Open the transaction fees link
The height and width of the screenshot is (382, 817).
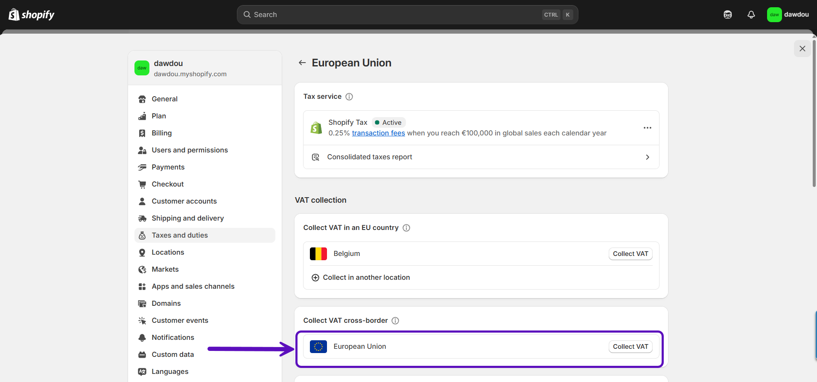[x=378, y=133]
